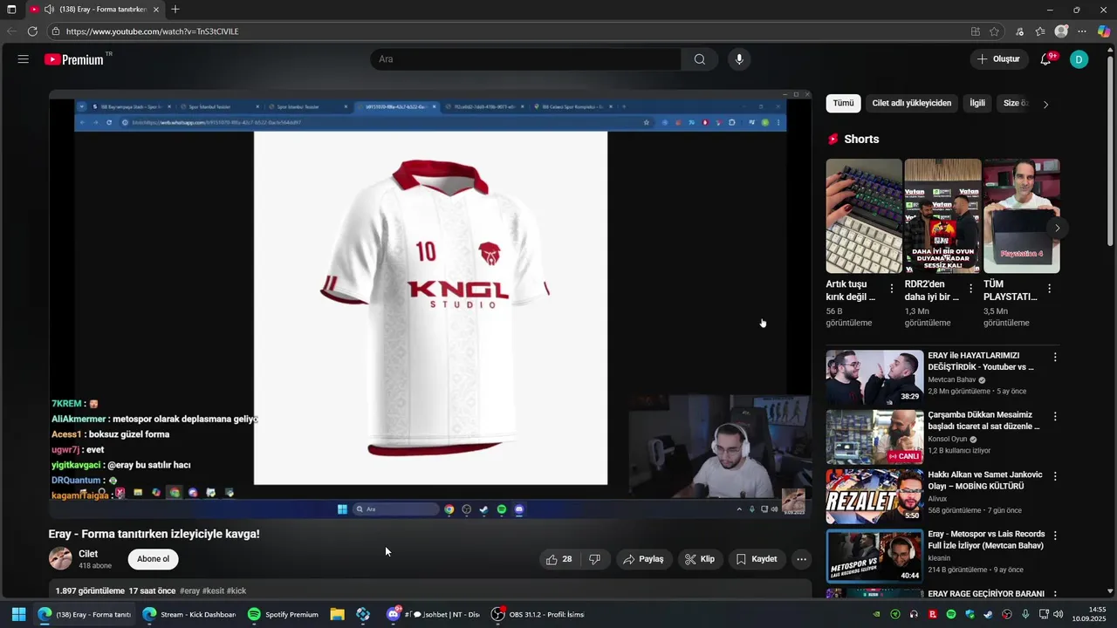Switch to Stream - Kick Dashboard window

pyautogui.click(x=188, y=614)
